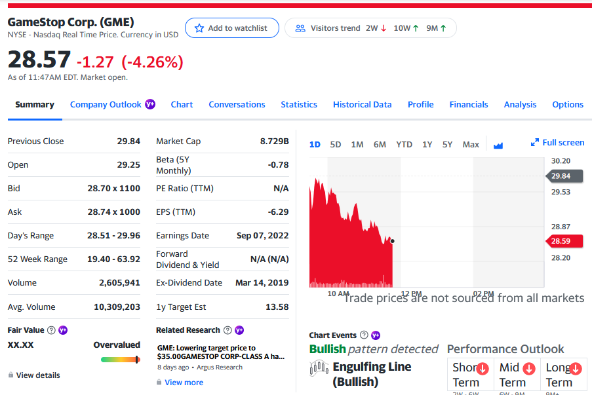Select the YTD chart range
The width and height of the screenshot is (592, 395).
coord(405,145)
